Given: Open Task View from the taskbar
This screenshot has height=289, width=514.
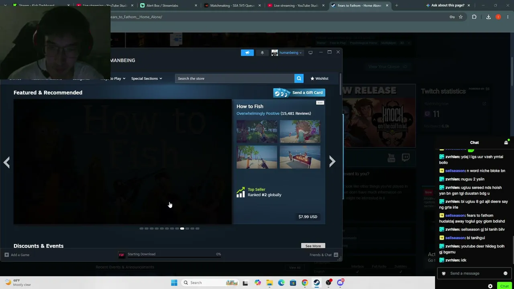Looking at the screenshot, I should pyautogui.click(x=245, y=283).
